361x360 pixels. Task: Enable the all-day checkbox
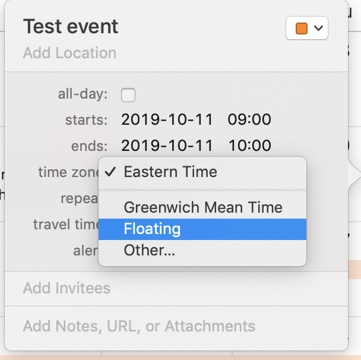128,94
